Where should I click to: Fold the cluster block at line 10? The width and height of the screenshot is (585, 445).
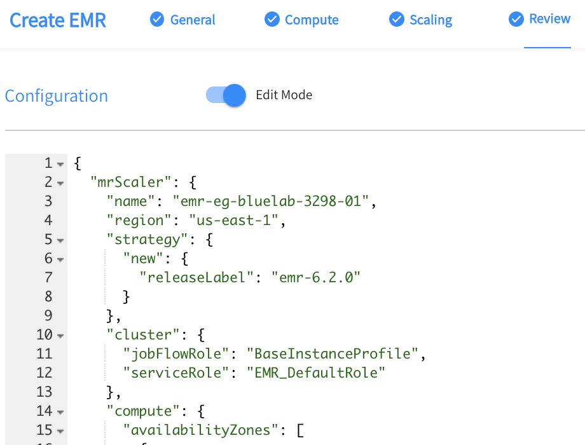tap(60, 336)
